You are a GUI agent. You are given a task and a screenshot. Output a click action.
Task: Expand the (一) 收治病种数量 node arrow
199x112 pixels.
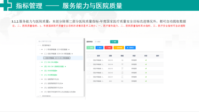40,49
